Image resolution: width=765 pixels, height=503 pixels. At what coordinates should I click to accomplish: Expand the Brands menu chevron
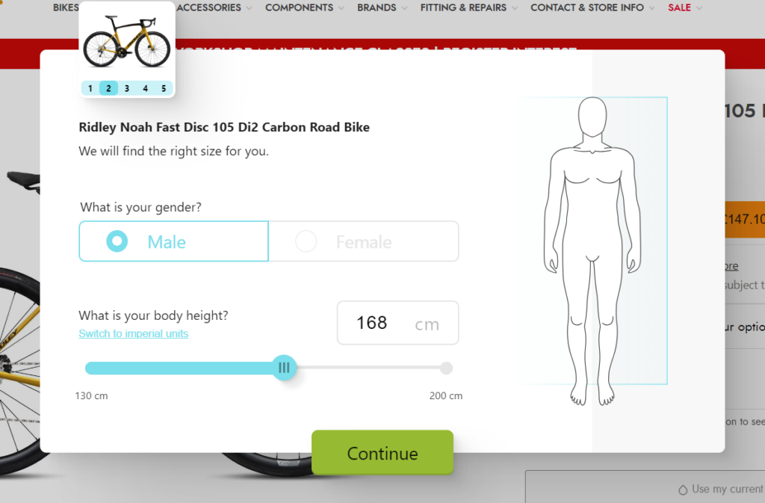pos(404,7)
